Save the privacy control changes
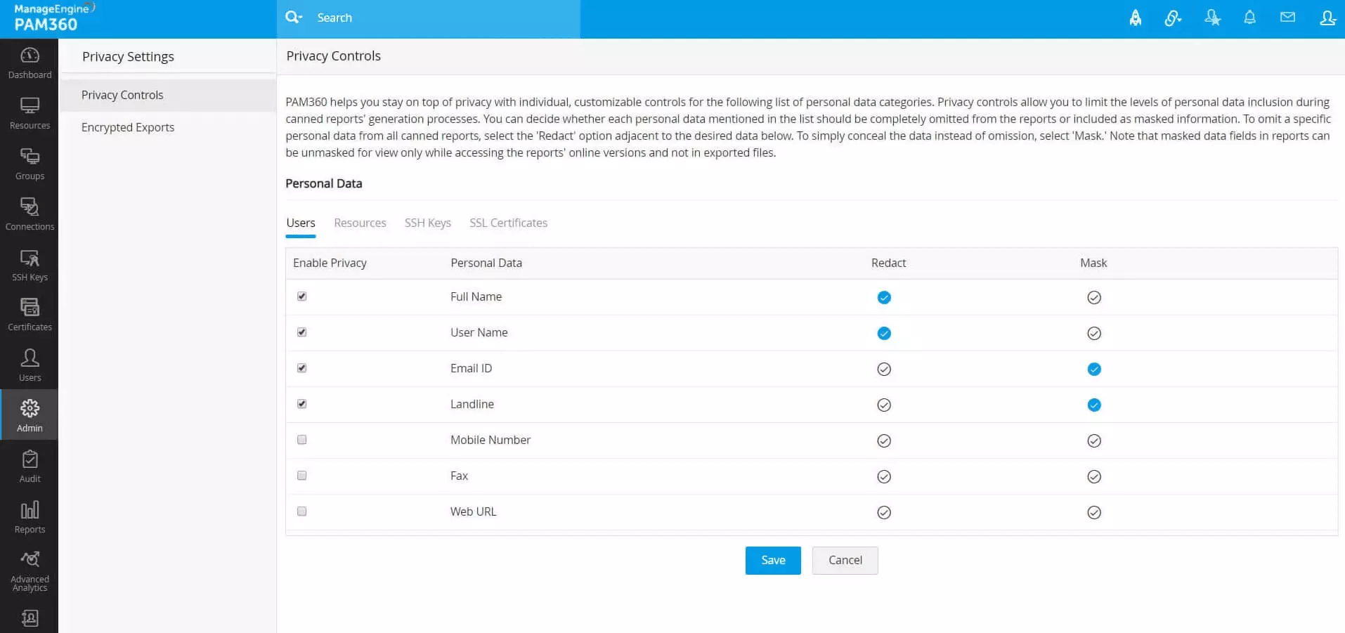Viewport: 1345px width, 633px height. [772, 560]
